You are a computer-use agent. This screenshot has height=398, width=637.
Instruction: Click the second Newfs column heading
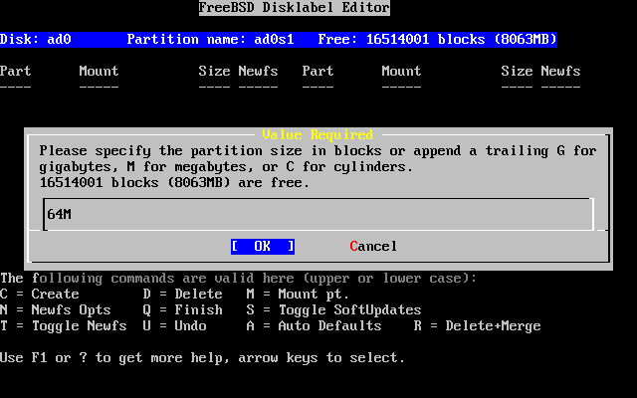[560, 71]
